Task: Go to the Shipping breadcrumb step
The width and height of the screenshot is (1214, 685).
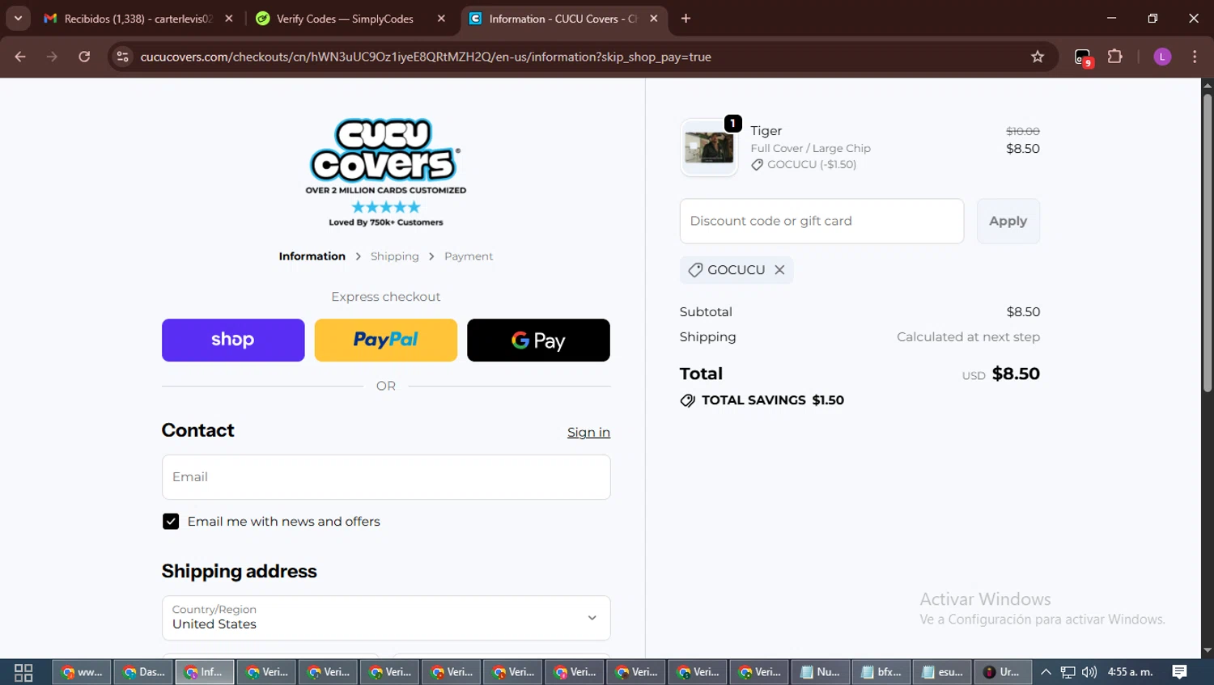Action: [x=395, y=256]
